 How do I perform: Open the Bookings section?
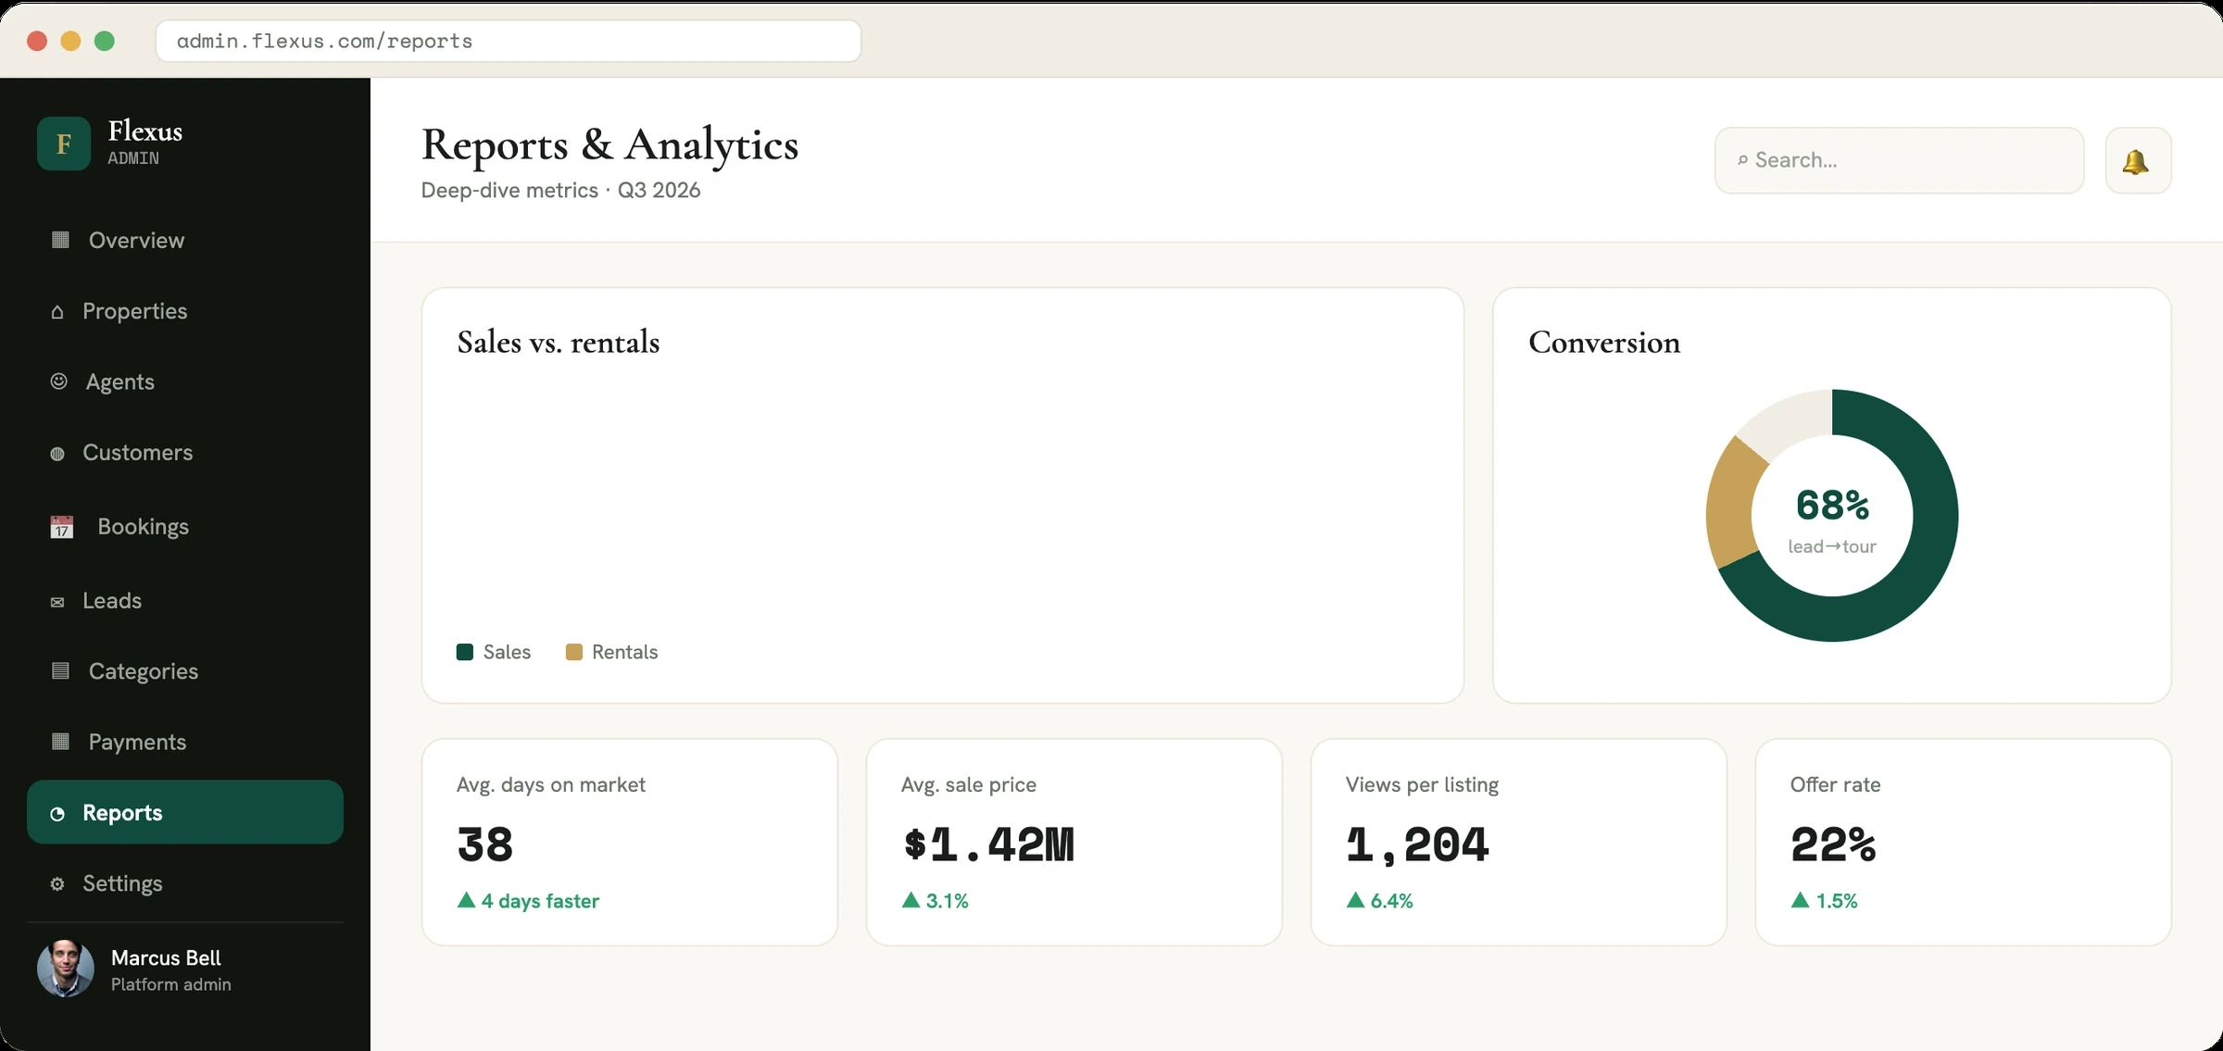click(x=185, y=527)
